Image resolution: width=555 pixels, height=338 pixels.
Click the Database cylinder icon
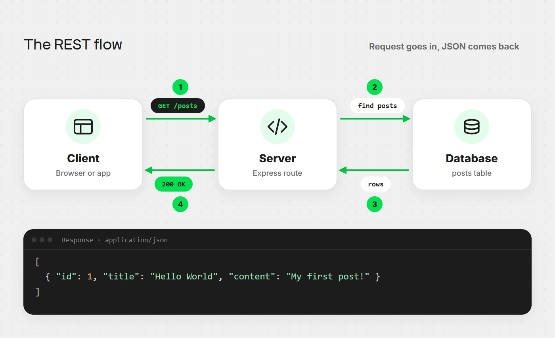point(472,127)
